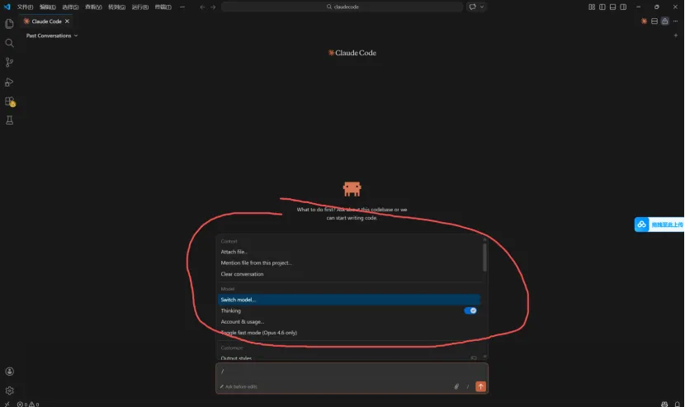The height and width of the screenshot is (407, 685).
Task: Open the notifications bell in status bar
Action: click(x=677, y=405)
